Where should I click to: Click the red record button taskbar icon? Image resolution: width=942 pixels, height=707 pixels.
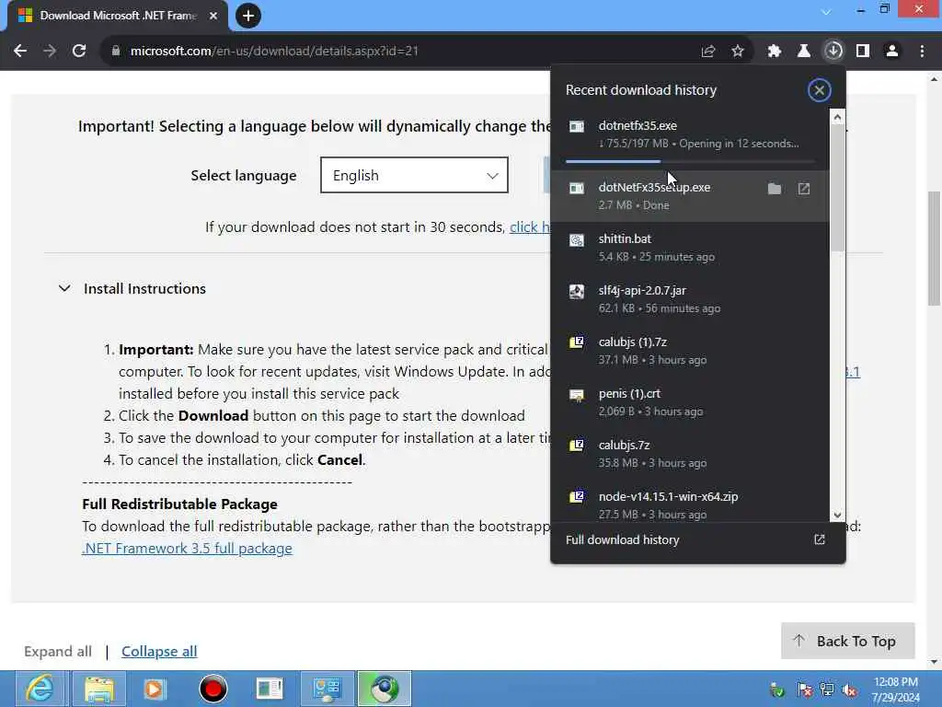(213, 689)
